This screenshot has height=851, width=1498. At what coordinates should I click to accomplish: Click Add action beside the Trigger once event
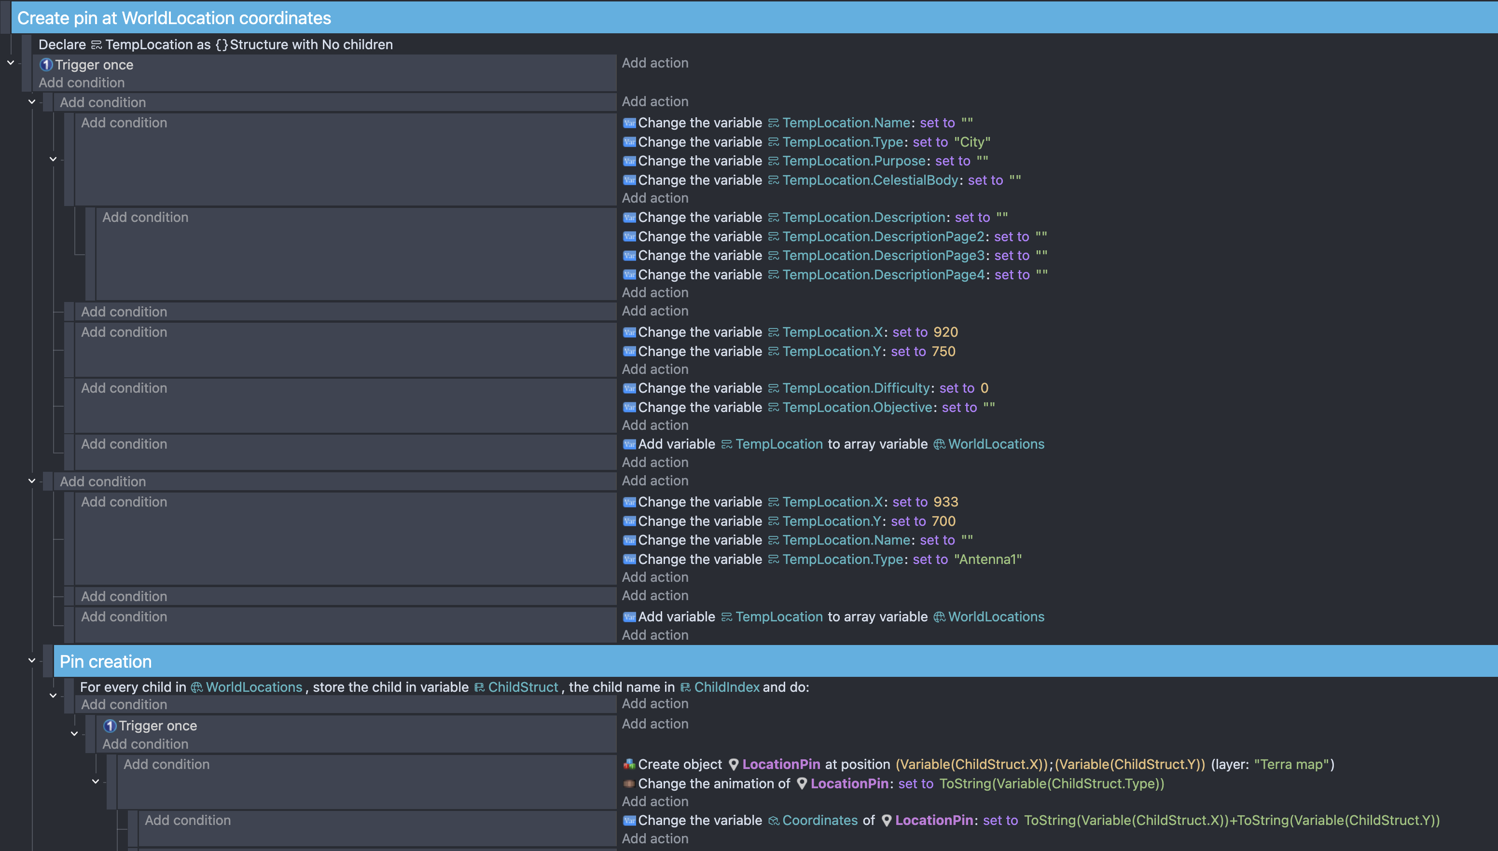(655, 63)
